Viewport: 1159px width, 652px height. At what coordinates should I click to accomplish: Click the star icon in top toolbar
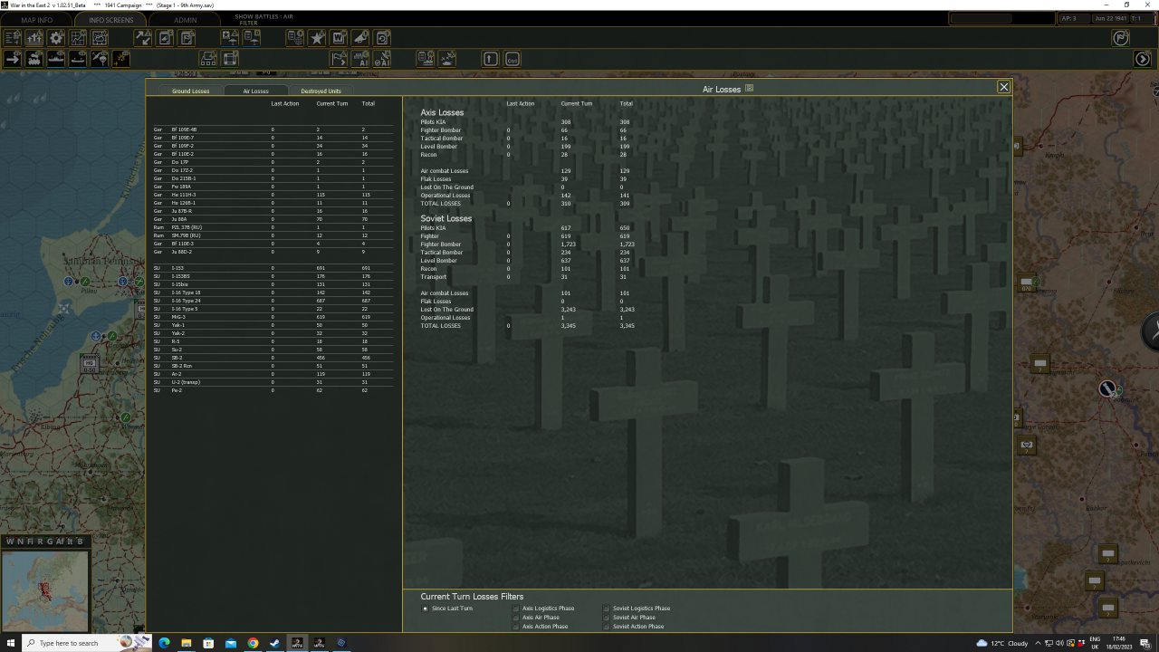pos(317,38)
